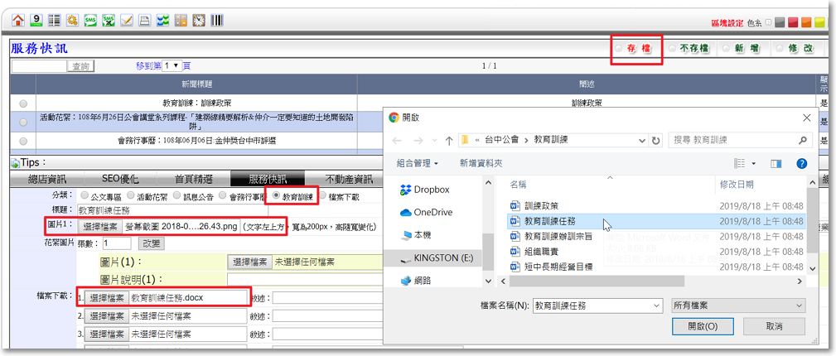Click the barcode icon in the toolbar
The height and width of the screenshot is (356, 836).
(216, 20)
